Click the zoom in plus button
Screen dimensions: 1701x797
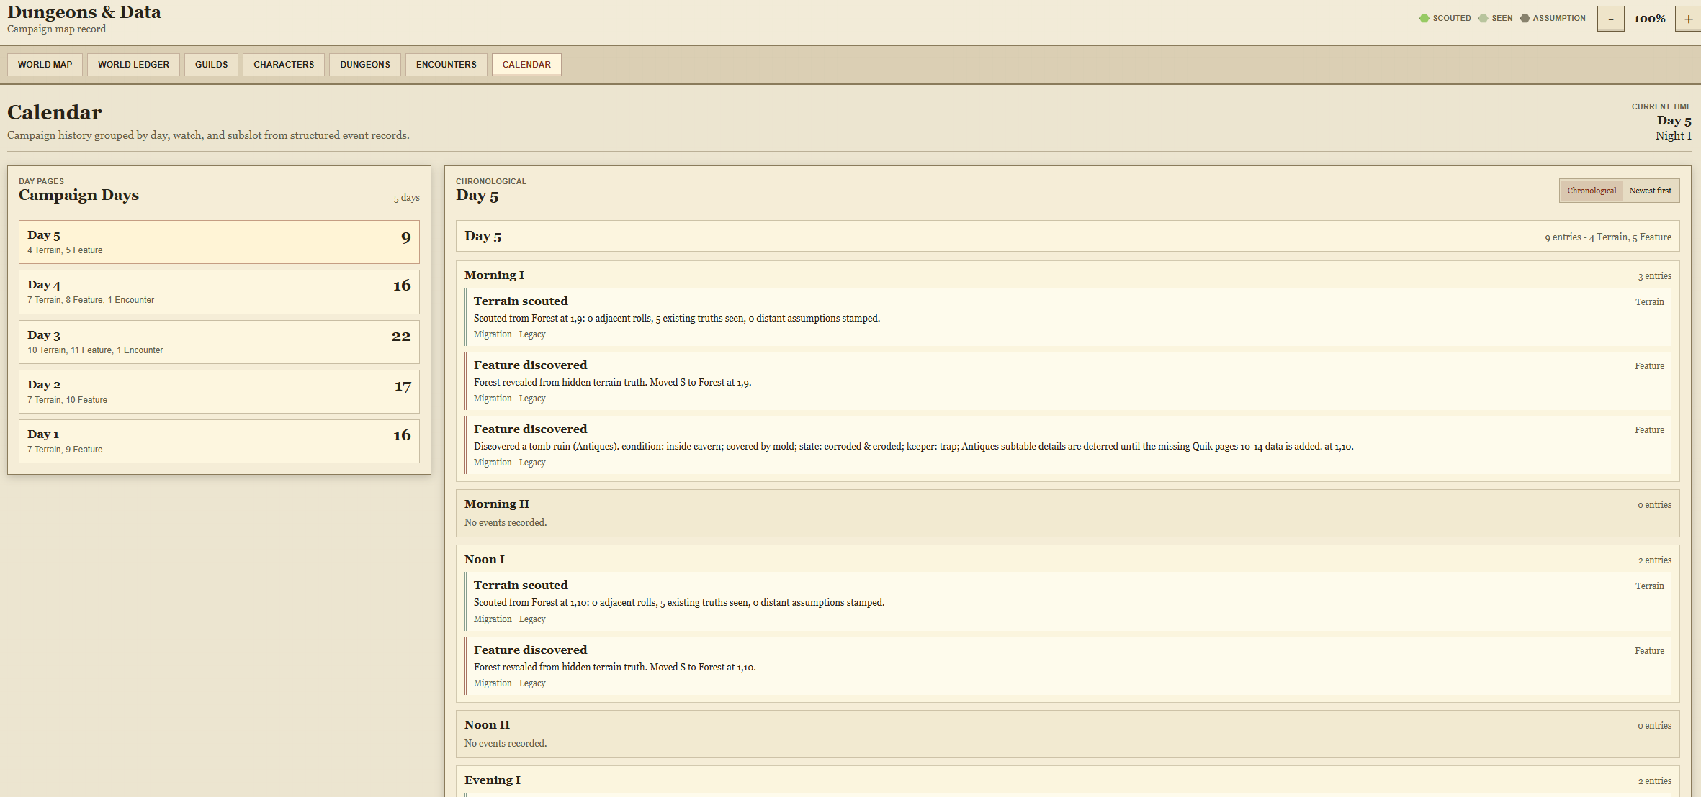[1688, 19]
